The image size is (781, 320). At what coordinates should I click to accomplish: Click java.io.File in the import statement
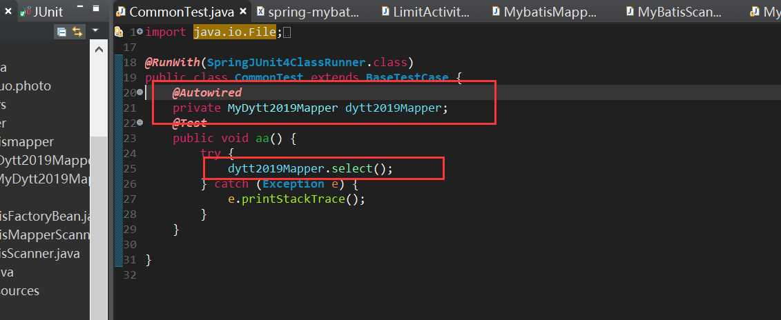tap(235, 32)
